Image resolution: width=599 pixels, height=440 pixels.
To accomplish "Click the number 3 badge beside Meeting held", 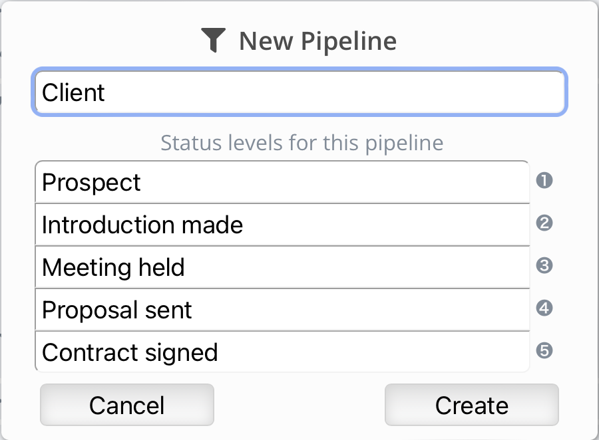I will [544, 266].
